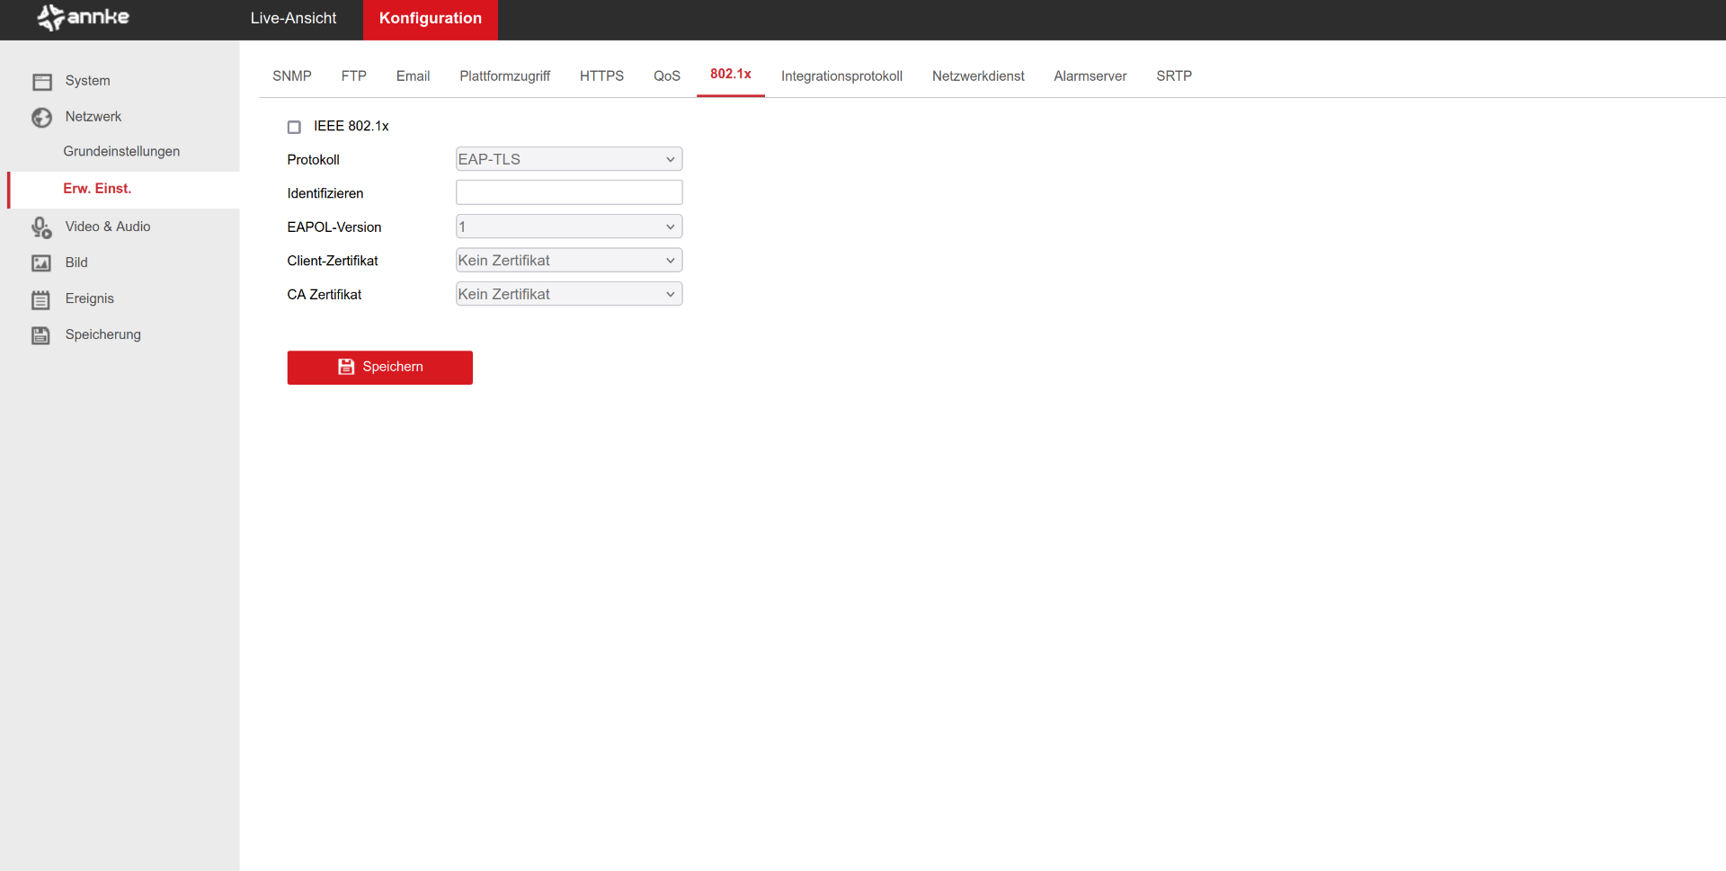Image resolution: width=1726 pixels, height=871 pixels.
Task: Enable the IEEE 802.1x checkbox
Action: click(294, 127)
